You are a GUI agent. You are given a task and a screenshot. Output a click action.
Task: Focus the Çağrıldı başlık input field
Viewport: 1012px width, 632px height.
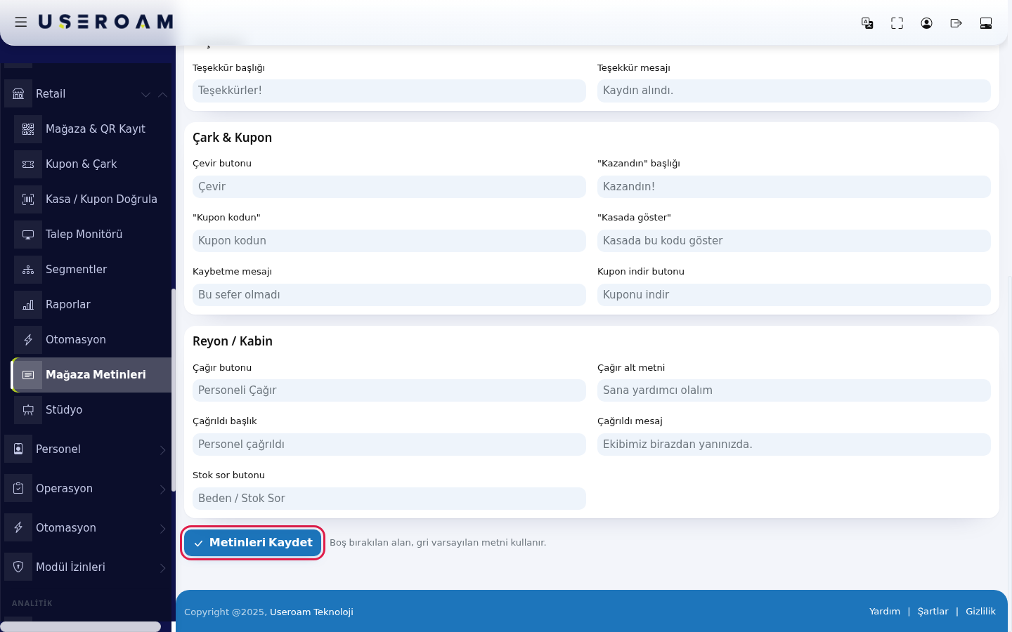[x=389, y=445]
